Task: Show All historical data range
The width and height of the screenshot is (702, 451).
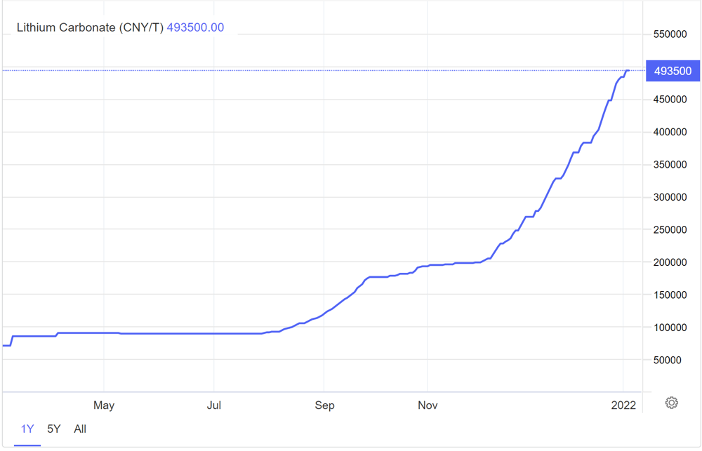Action: click(x=80, y=429)
